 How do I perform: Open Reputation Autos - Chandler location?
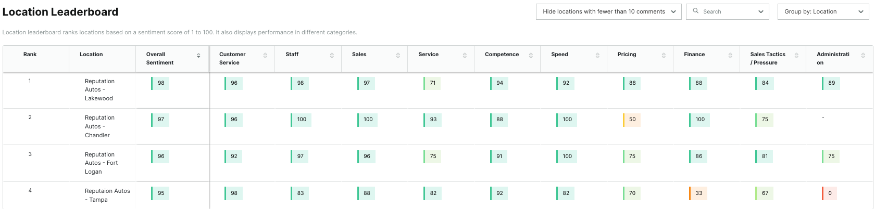coord(99,126)
